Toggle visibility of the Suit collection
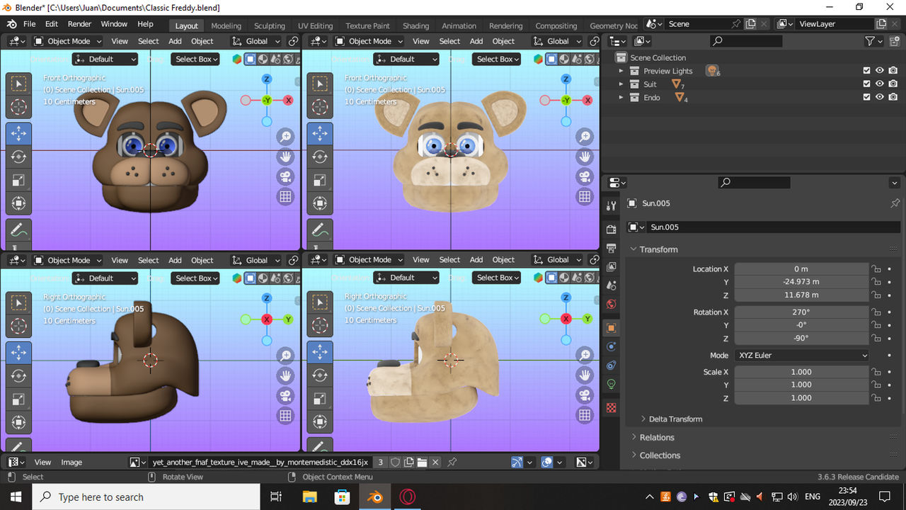The height and width of the screenshot is (510, 906). 879,84
